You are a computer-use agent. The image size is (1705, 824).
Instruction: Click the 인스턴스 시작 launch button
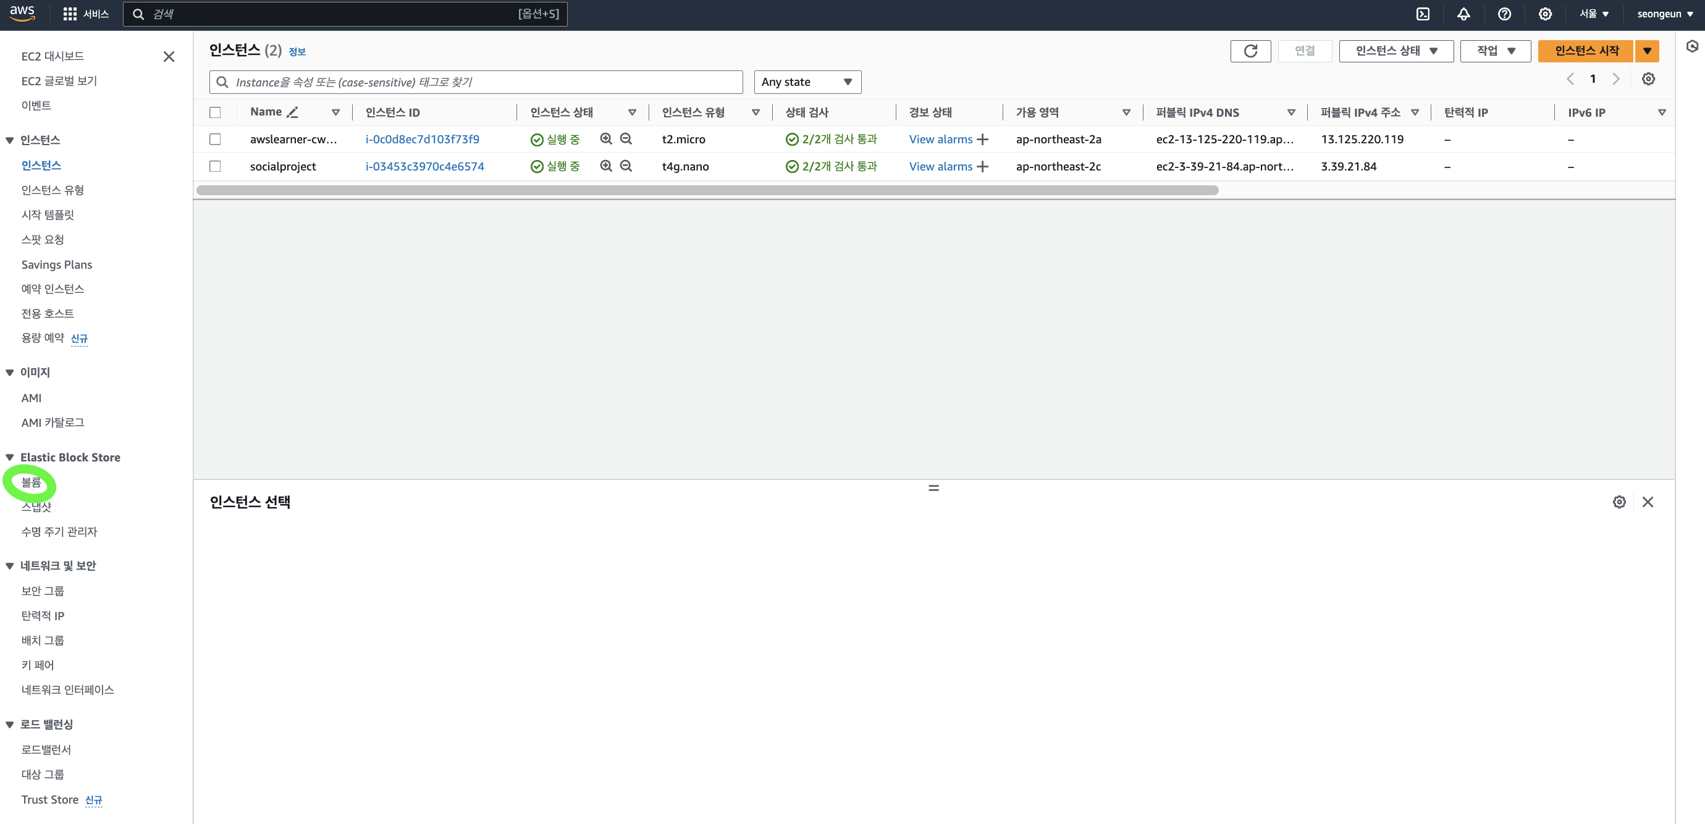tap(1586, 51)
